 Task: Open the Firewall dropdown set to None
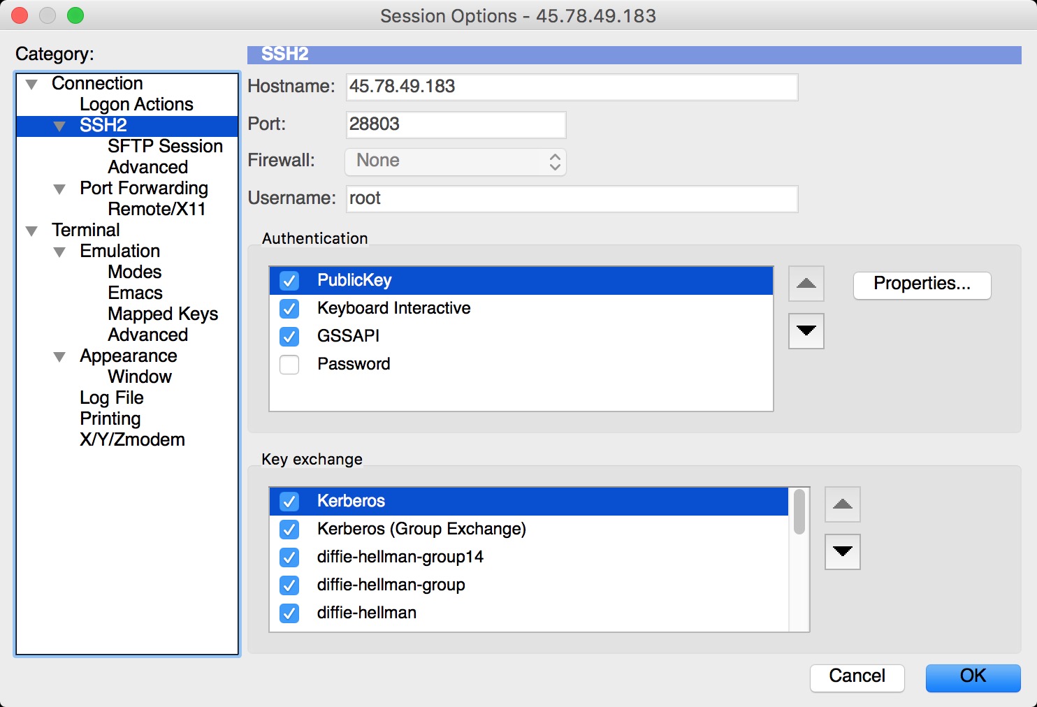(456, 161)
